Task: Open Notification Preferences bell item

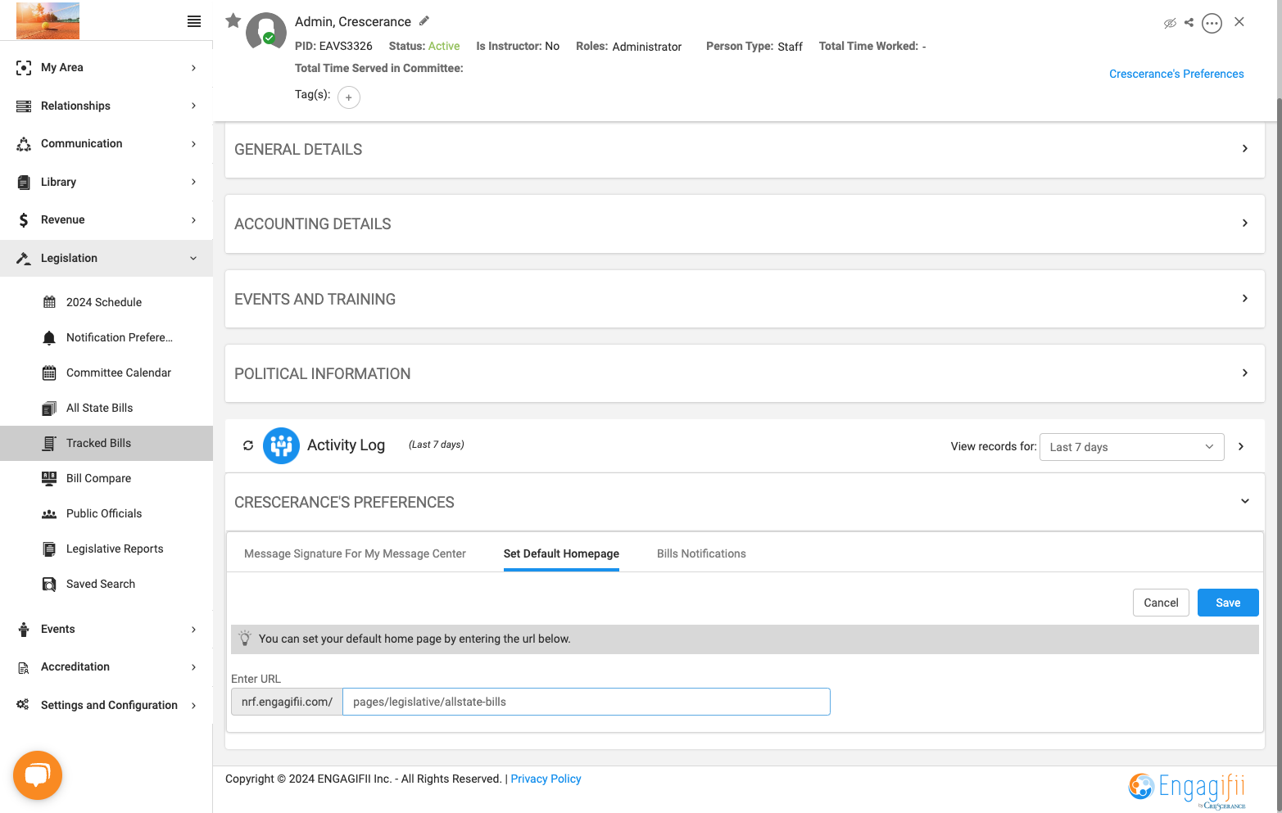Action: (106, 337)
